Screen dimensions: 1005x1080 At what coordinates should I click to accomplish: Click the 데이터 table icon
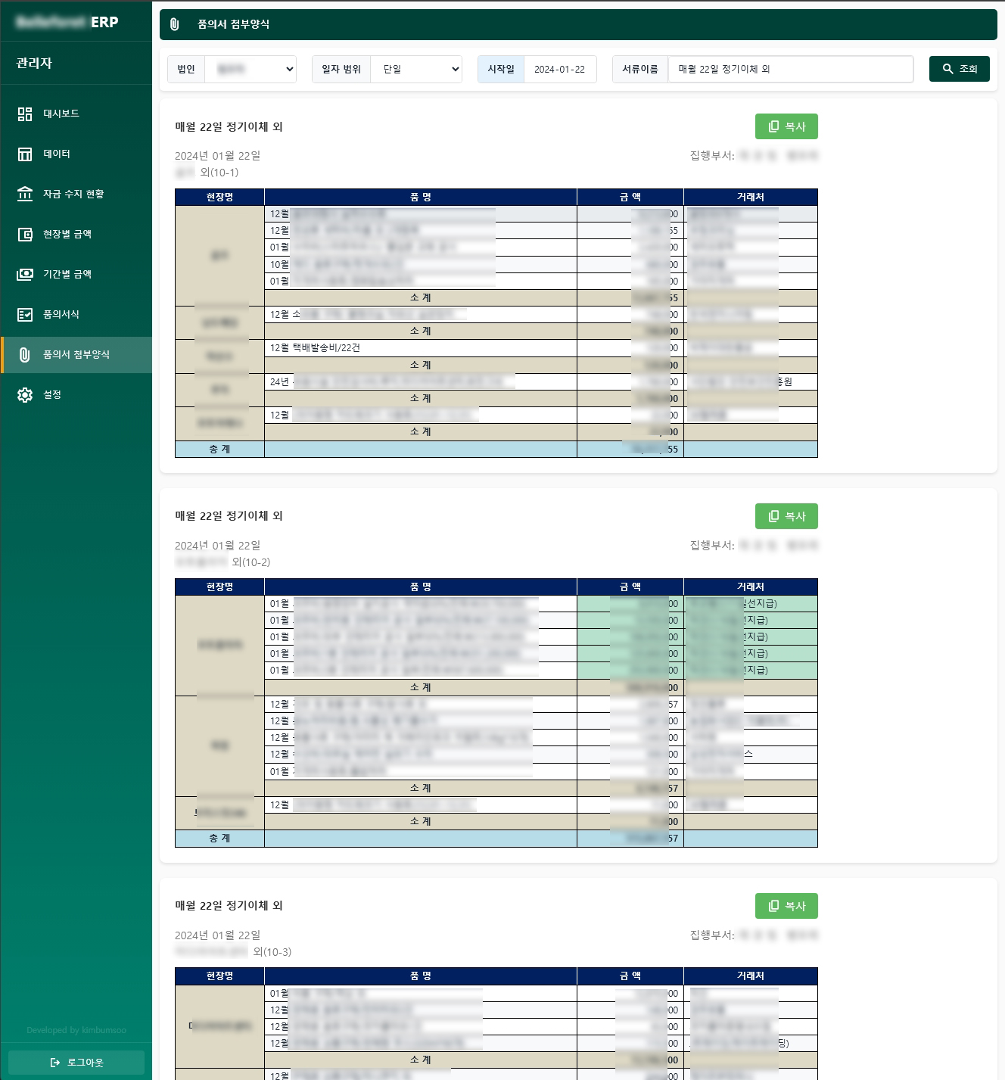pos(25,154)
